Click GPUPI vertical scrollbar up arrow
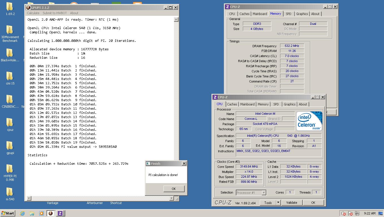Screen dimensions: 384x217 (x=176, y=19)
